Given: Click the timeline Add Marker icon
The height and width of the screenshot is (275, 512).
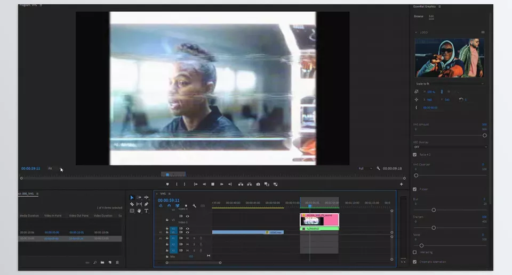Looking at the screenshot, I should click(x=186, y=206).
